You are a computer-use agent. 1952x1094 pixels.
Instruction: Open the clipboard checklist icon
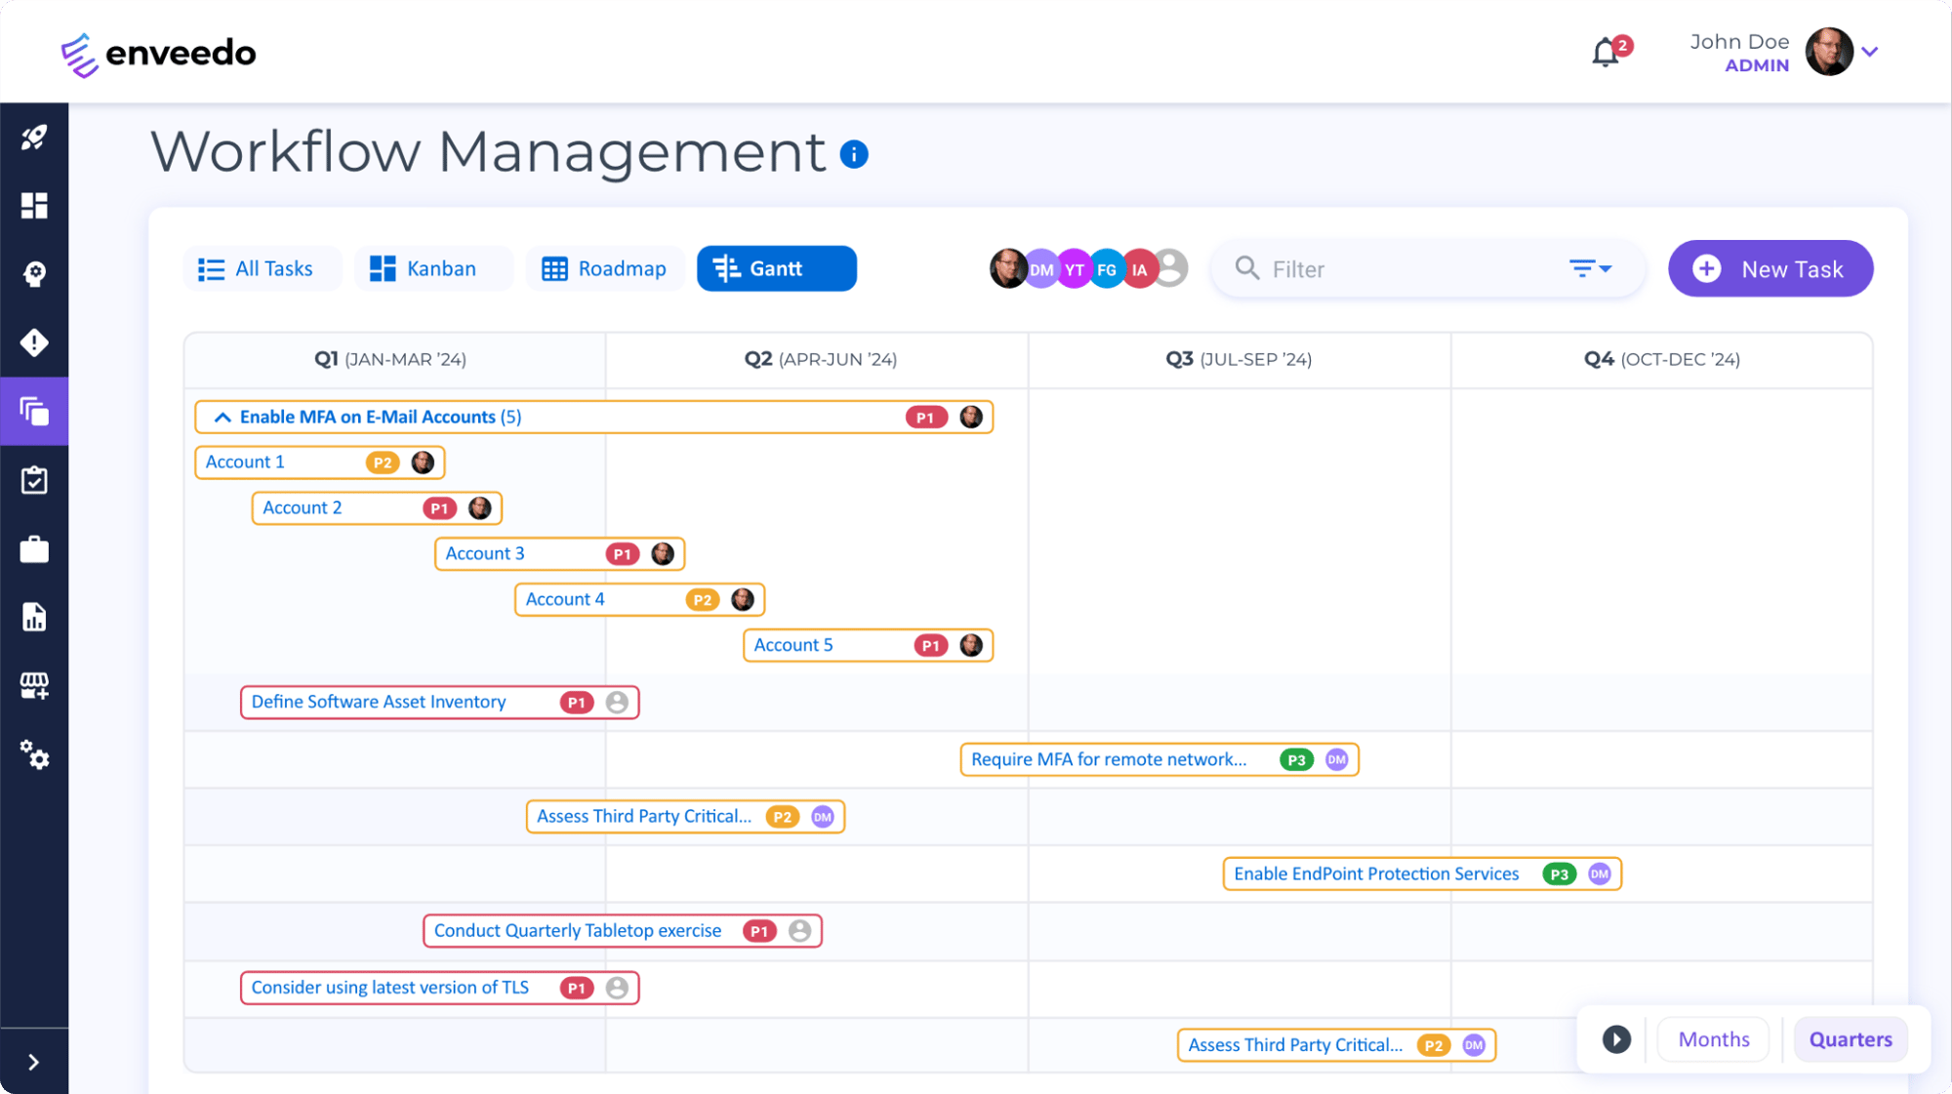point(35,479)
